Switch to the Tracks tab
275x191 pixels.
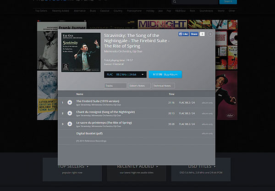click(x=115, y=85)
